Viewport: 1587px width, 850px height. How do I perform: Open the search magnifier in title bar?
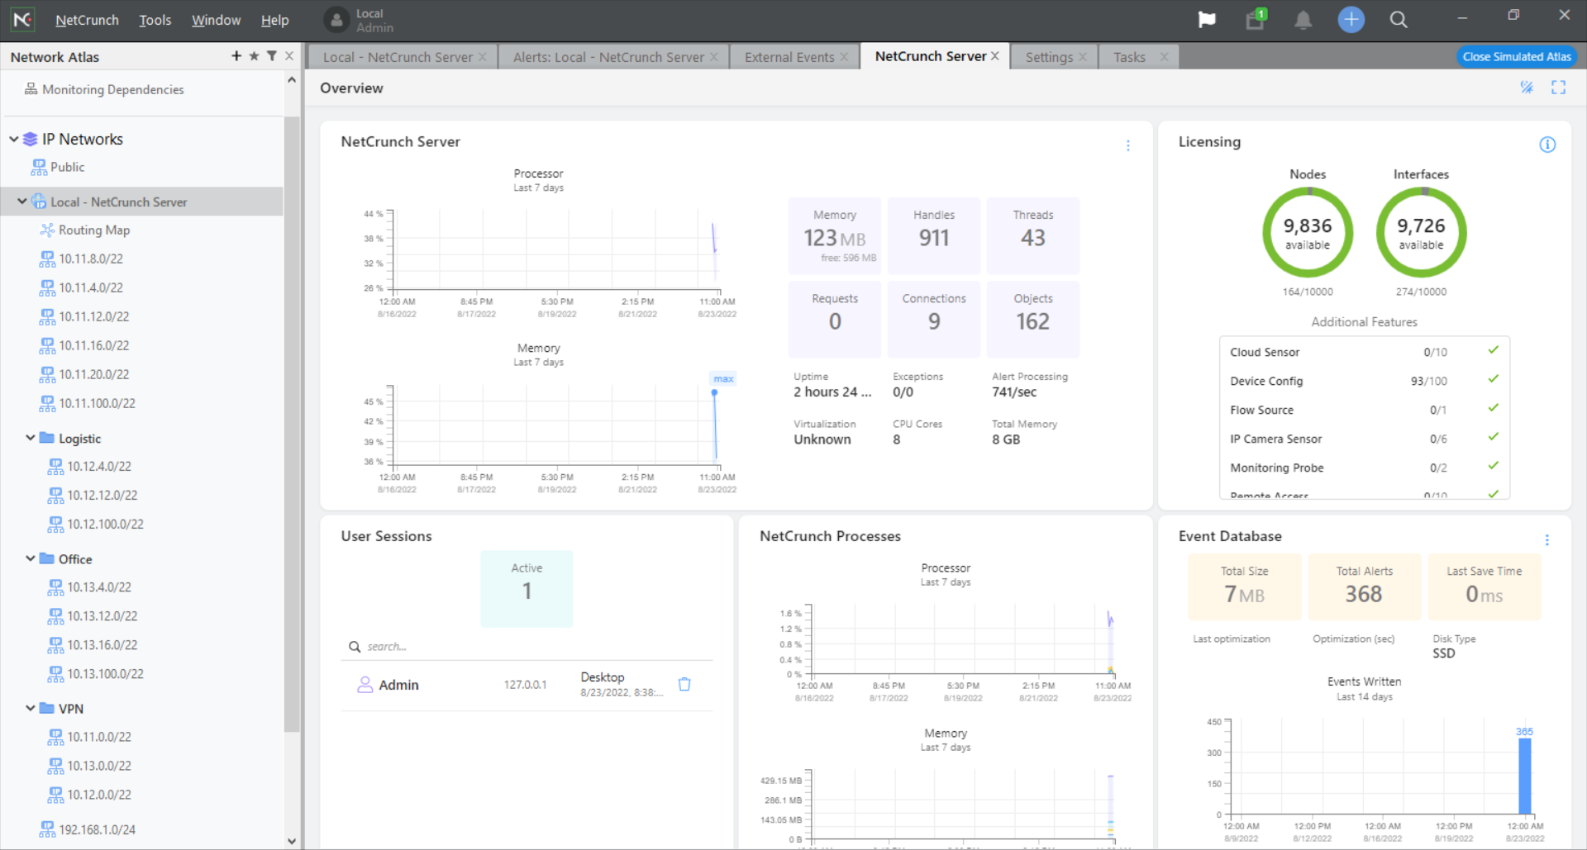[x=1399, y=20]
